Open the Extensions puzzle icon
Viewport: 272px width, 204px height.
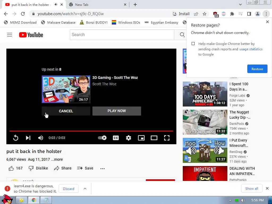coord(232,14)
